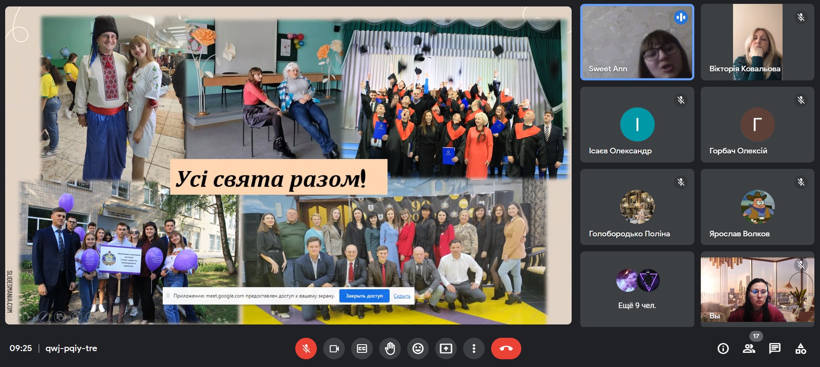Screen dimensions: 820x367
Task: Click the present screen button
Action: (x=446, y=349)
